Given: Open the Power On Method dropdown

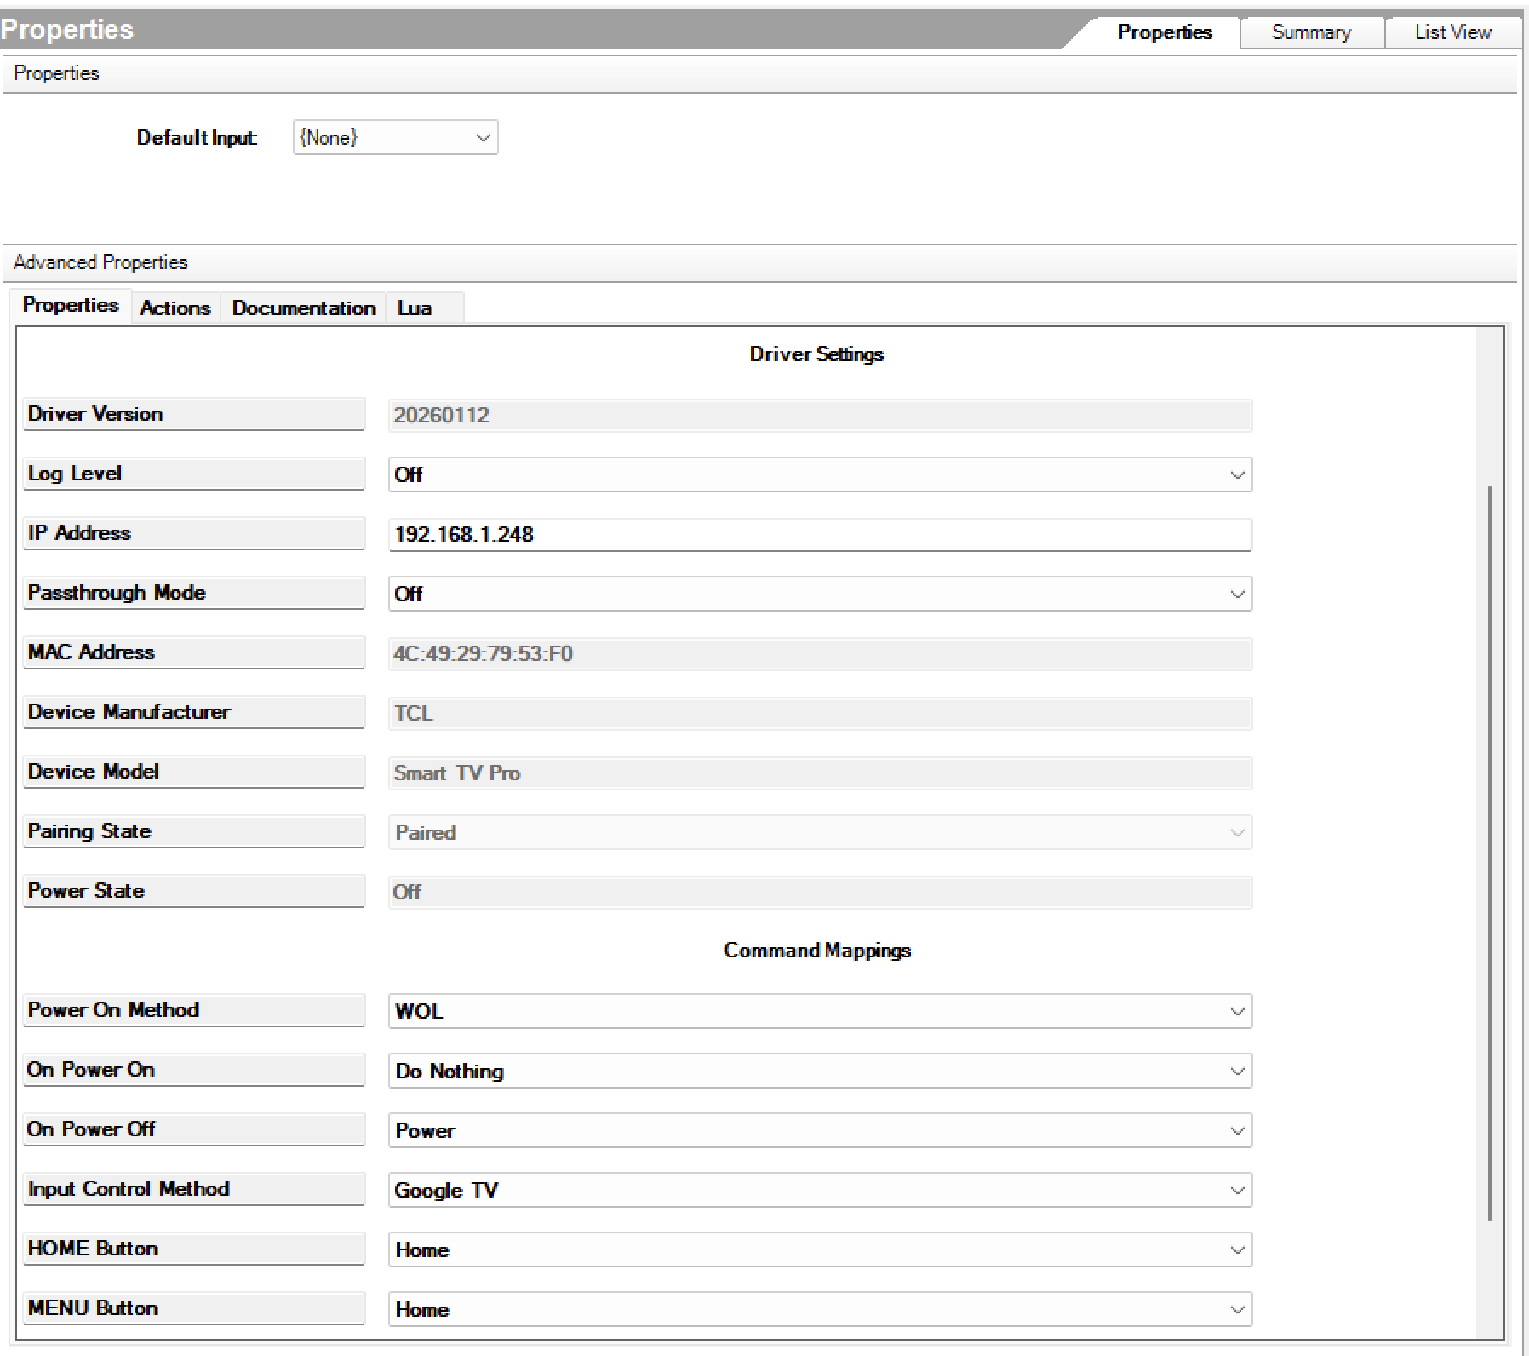Looking at the screenshot, I should 819,1011.
